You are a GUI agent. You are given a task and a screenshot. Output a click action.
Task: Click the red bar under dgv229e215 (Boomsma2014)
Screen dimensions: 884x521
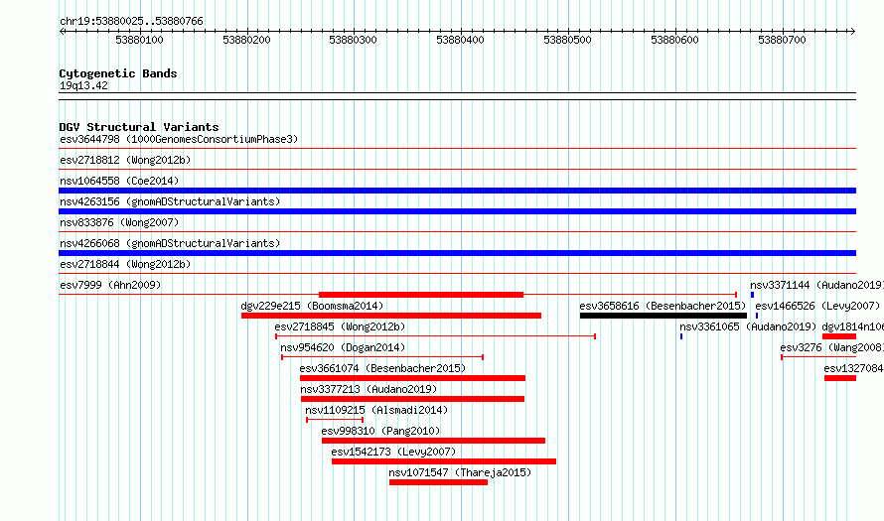(x=391, y=316)
